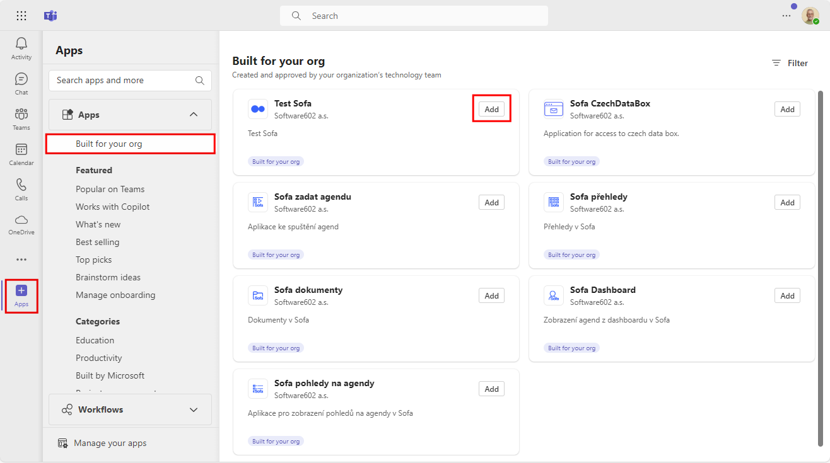Click the Sofa přehledy title

tap(599, 197)
